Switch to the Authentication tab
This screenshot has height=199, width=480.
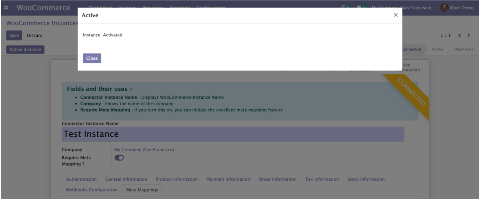click(x=81, y=179)
